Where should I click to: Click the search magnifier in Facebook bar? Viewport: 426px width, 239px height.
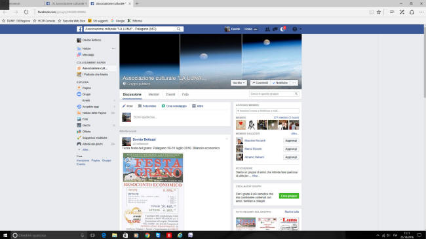pyautogui.click(x=178, y=29)
